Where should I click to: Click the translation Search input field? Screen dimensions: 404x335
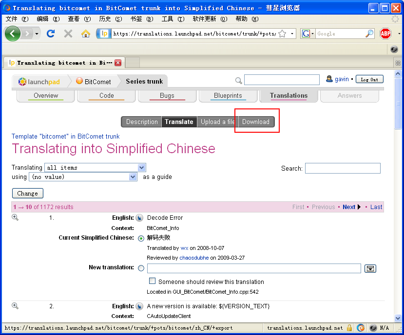point(343,168)
